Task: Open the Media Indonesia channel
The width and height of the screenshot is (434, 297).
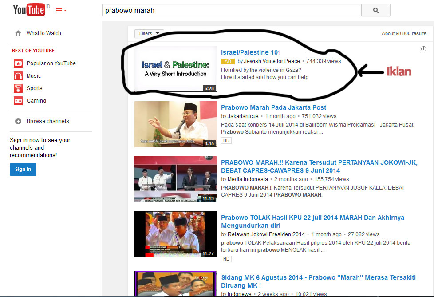Action: [x=248, y=179]
